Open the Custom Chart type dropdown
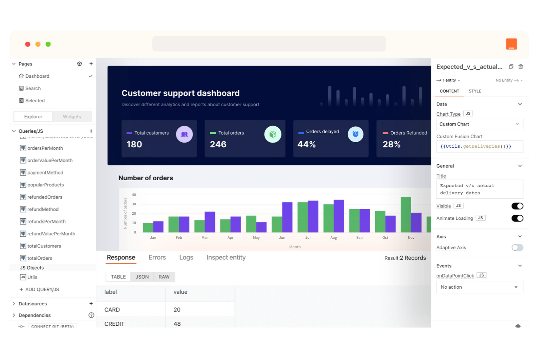Image resolution: width=538 pixels, height=358 pixels. [x=479, y=124]
